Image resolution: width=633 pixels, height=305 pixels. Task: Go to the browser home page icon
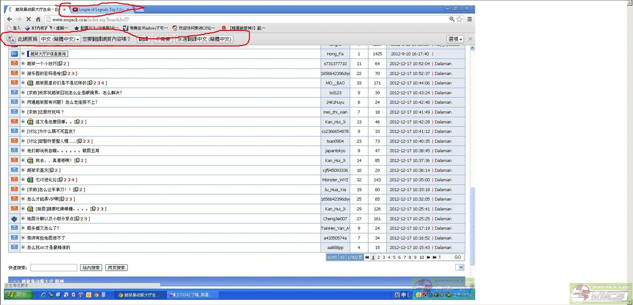click(38, 19)
